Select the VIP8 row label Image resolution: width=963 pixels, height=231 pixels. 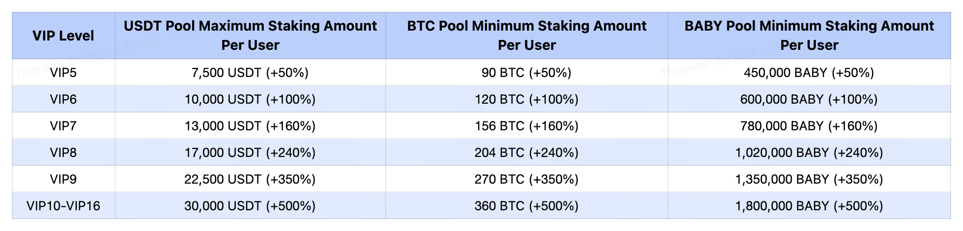coord(63,153)
